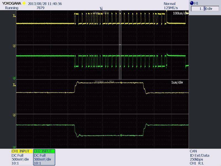The width and height of the screenshot is (221, 166).
Task: Select the trigger position T marker above graticule
Action: point(101,9)
